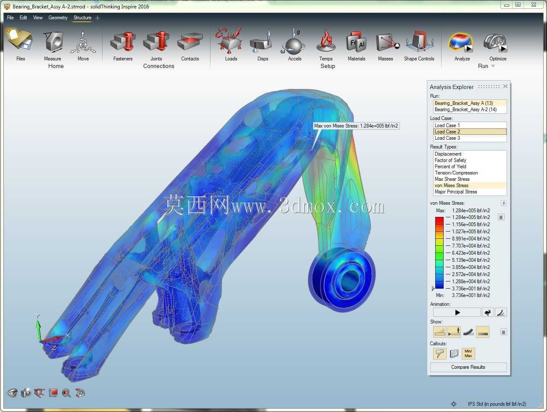547x412 pixels.
Task: Play the results animation
Action: pos(457,312)
